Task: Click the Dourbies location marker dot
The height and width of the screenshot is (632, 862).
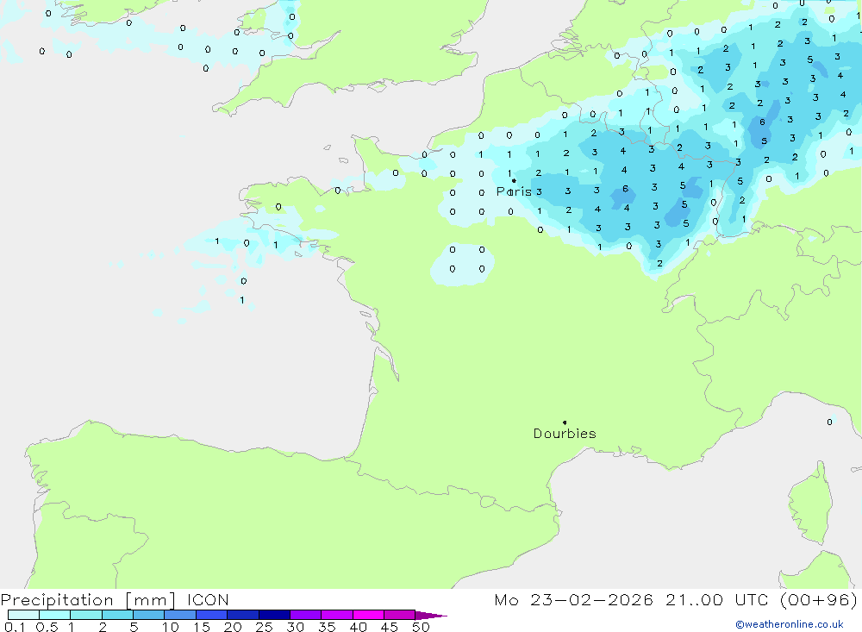Action: [x=565, y=422]
